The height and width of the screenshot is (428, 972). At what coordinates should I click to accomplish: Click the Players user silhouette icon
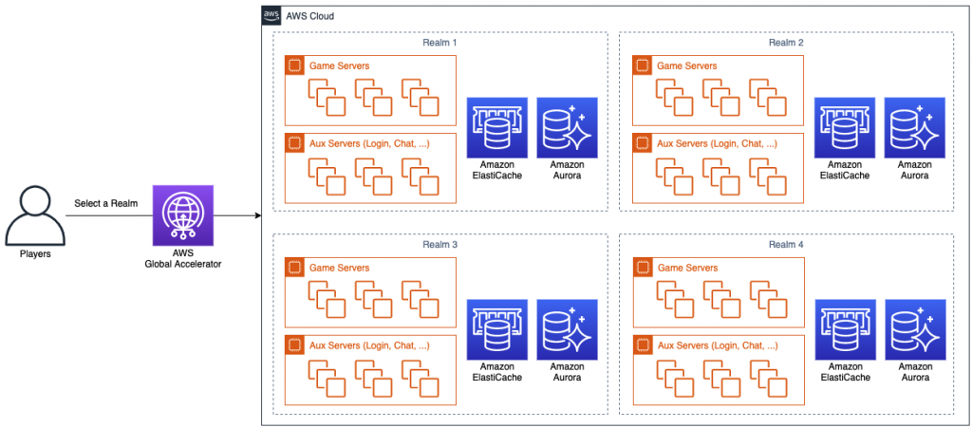tap(35, 214)
